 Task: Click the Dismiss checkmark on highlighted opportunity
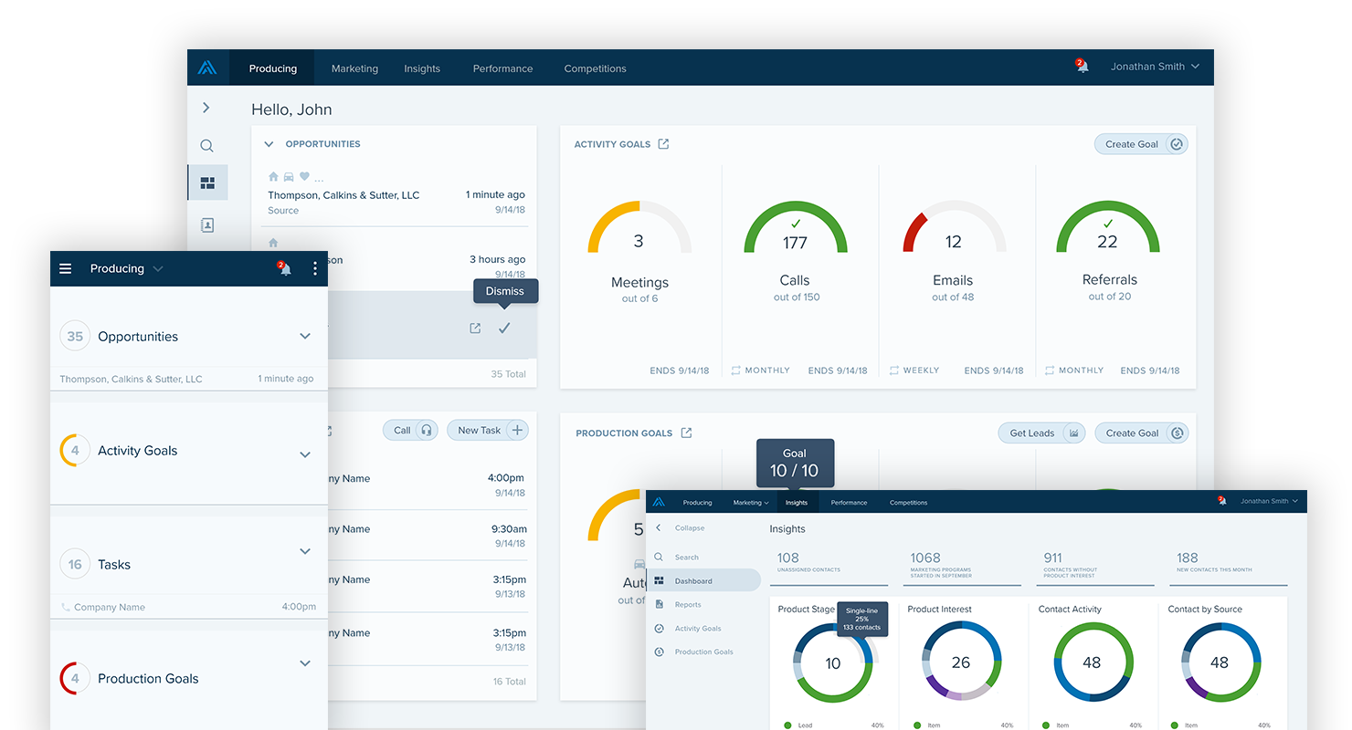coord(504,328)
